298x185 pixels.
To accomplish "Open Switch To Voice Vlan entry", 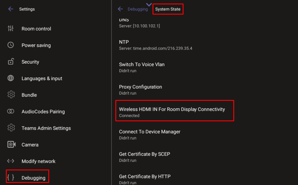I will 142,67.
